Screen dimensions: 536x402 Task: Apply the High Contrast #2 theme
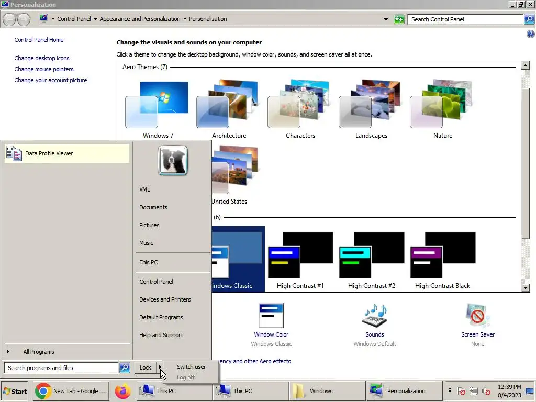coord(372,260)
